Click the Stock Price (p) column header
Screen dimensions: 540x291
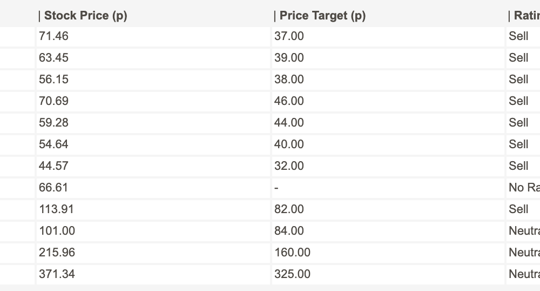[x=153, y=16]
